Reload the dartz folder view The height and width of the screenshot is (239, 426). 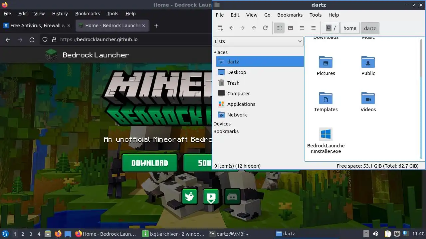(x=265, y=28)
